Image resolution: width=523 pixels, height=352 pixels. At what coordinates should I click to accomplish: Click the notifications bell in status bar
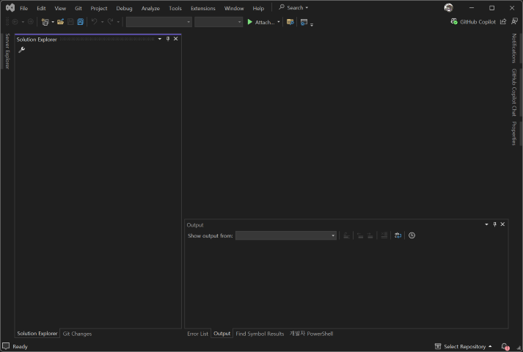point(505,346)
